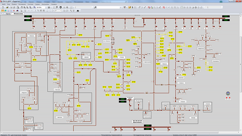The height and width of the screenshot is (136, 242).
Task: Toggle the checkmark button in toolbar
Action: (71, 8)
